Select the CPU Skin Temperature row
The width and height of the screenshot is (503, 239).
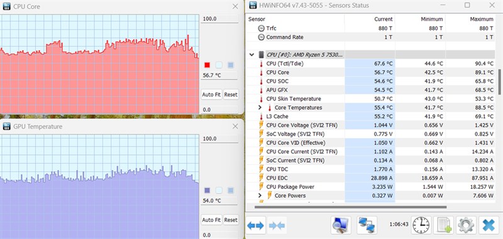point(371,99)
